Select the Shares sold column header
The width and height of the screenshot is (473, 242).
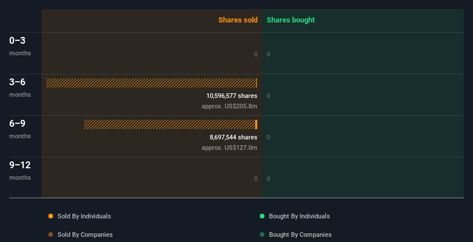coord(238,20)
